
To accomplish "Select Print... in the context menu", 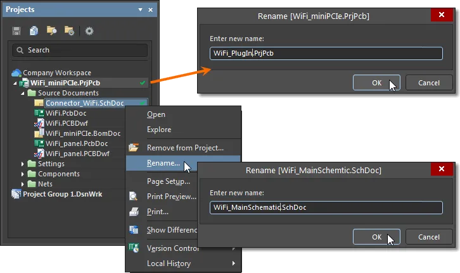I will (158, 212).
